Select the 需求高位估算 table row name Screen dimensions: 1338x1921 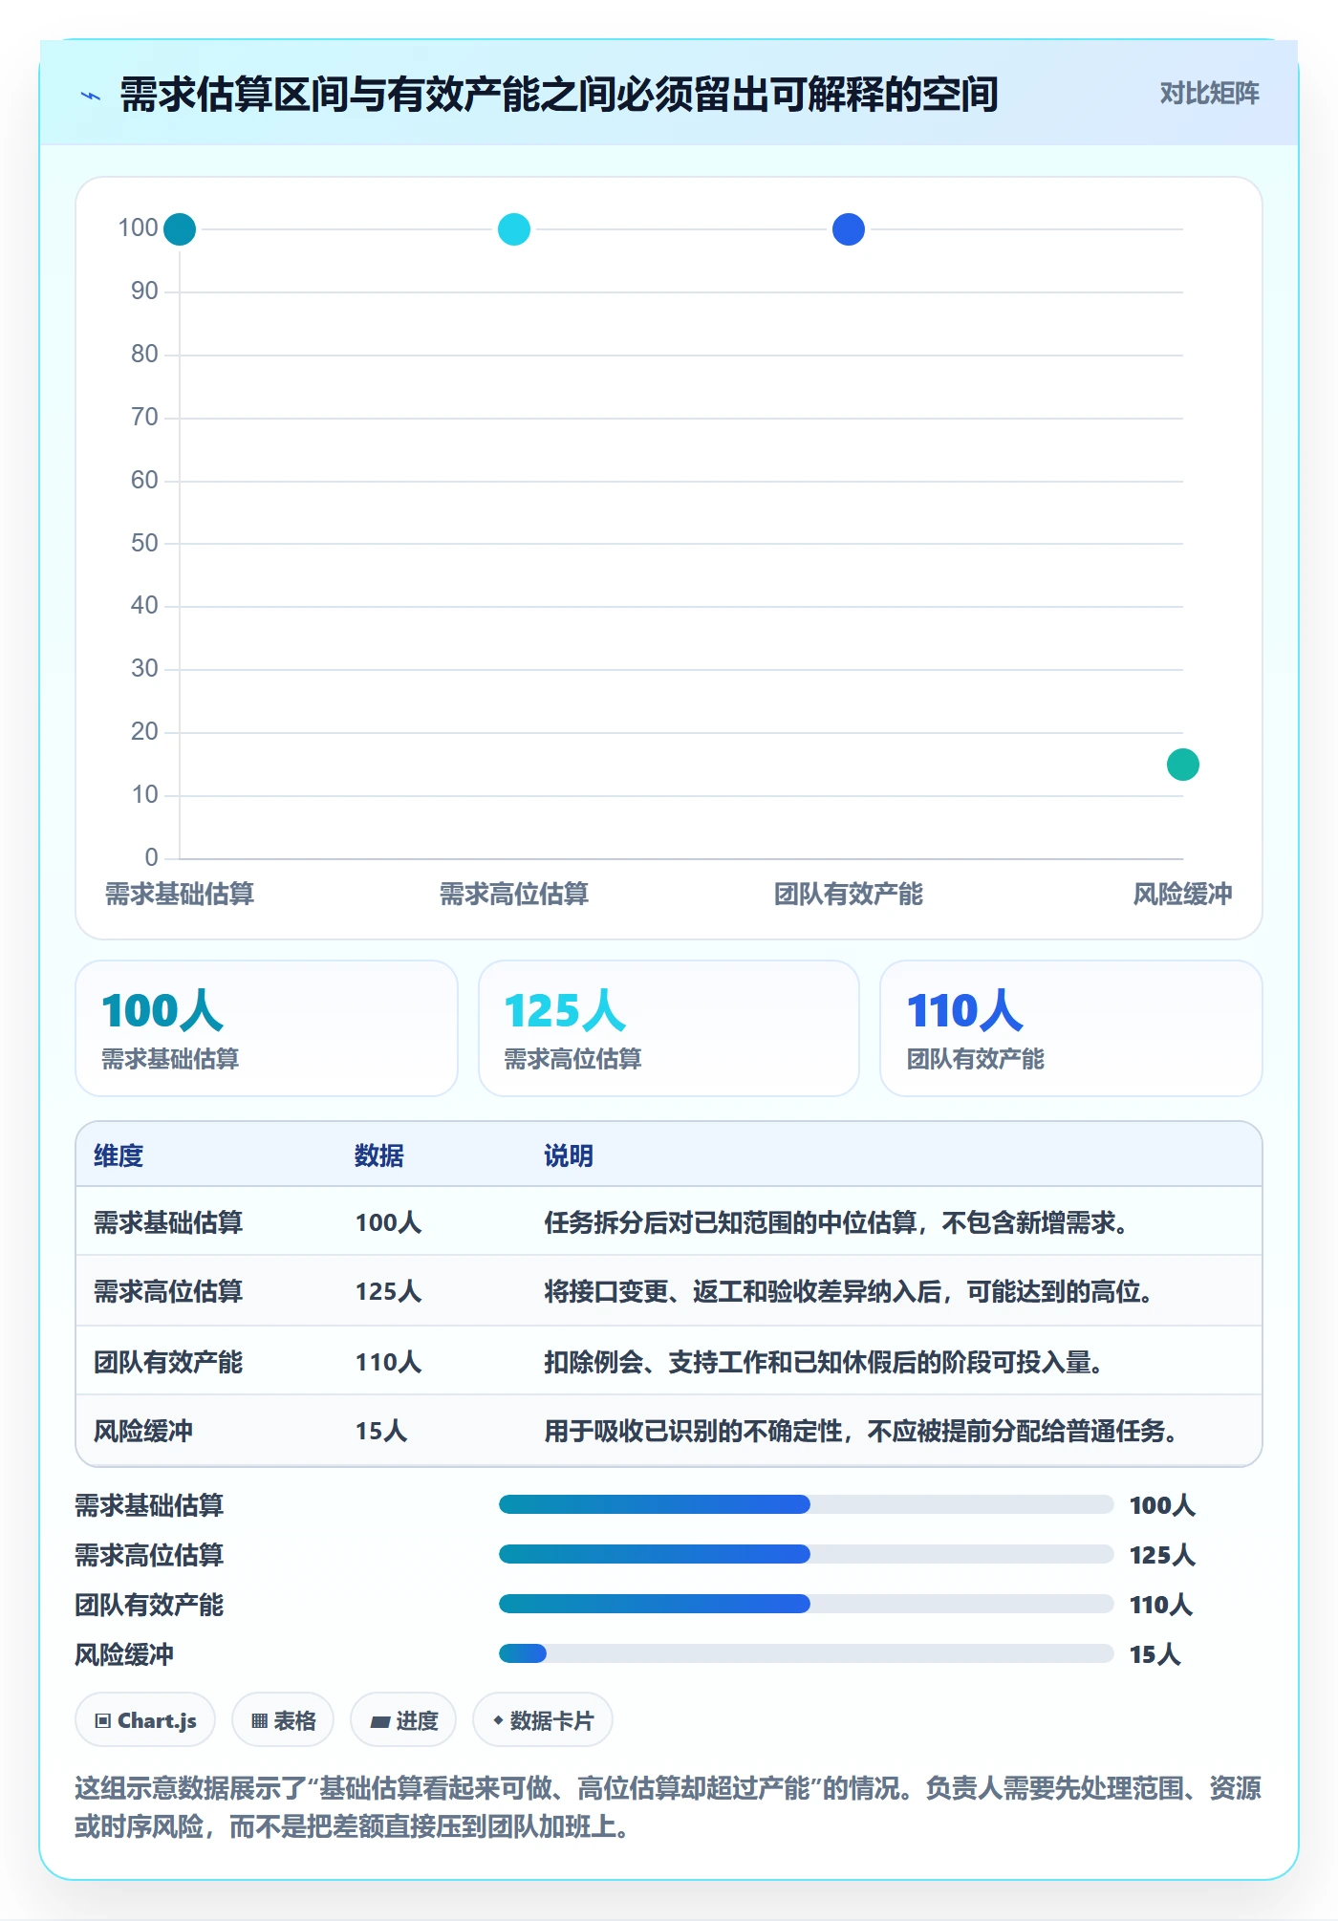pos(168,1291)
